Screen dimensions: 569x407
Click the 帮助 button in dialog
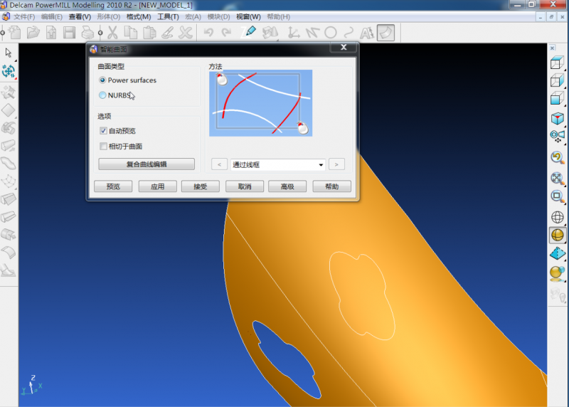point(331,186)
